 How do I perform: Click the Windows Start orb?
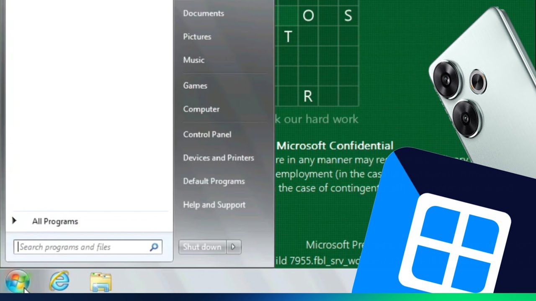(x=17, y=281)
